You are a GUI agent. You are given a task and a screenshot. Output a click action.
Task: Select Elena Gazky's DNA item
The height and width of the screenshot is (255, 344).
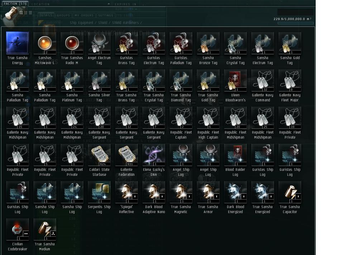(154, 155)
